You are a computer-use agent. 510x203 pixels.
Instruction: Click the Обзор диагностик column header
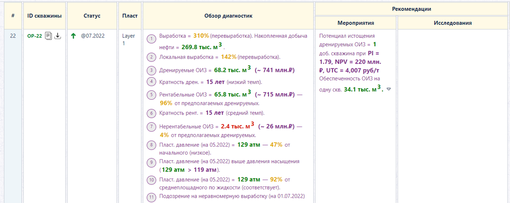[228, 16]
